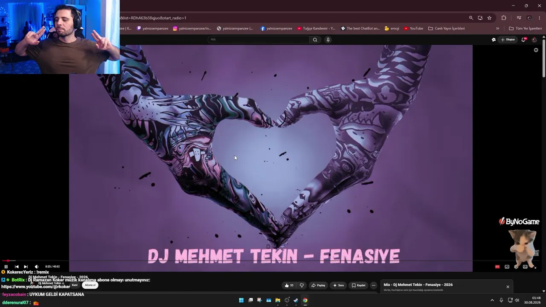
Task: Open File Explorer from taskbar
Action: (x=278, y=300)
